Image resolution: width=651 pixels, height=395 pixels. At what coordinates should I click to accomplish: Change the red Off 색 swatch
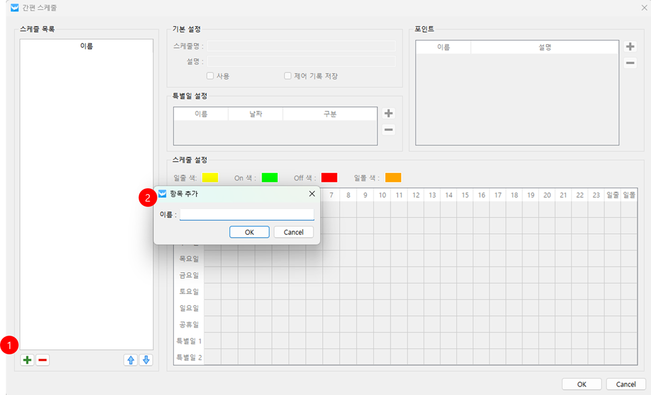click(329, 178)
